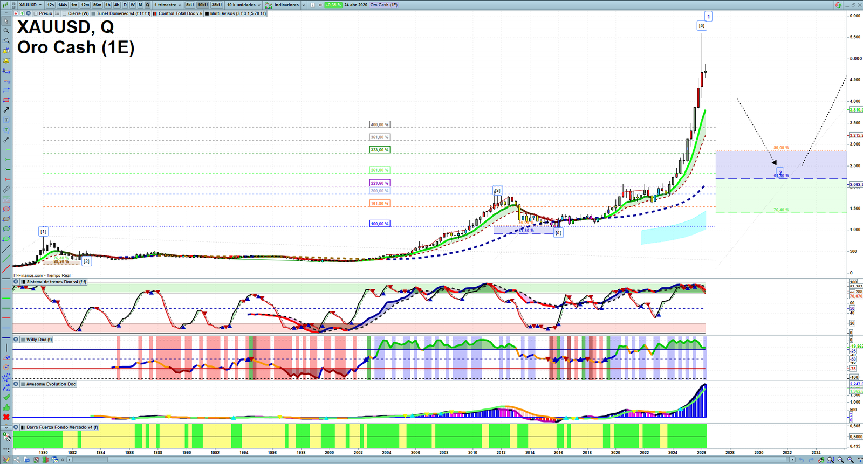
Task: Select the magnifier zoom tool in left toolbar
Action: tap(6, 31)
